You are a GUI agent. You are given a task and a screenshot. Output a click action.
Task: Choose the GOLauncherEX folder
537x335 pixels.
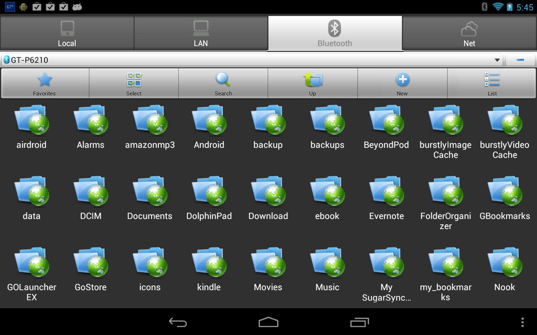(x=31, y=274)
